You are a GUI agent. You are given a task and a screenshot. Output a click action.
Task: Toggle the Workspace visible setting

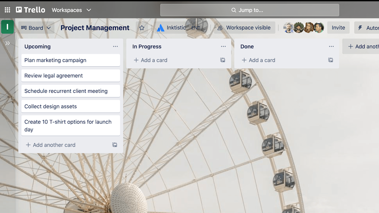point(244,27)
